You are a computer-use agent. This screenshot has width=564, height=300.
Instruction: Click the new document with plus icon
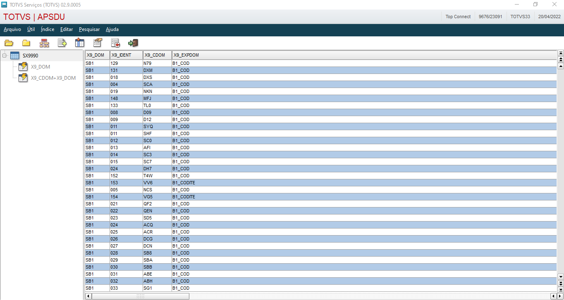click(x=62, y=43)
